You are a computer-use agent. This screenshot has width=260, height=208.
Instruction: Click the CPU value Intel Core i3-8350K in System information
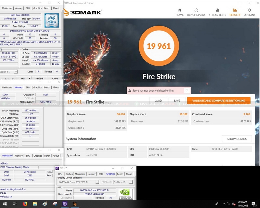(x=159, y=149)
